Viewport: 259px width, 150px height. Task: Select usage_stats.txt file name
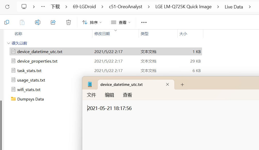click(x=31, y=80)
